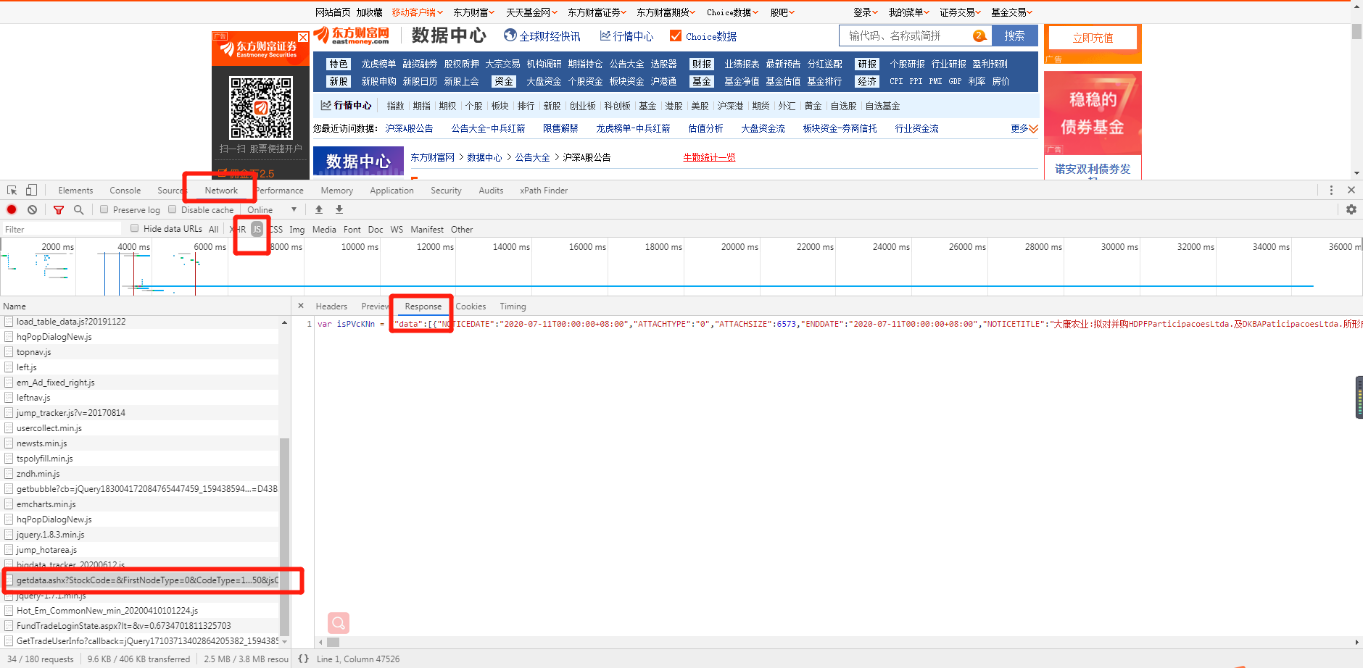
Task: Import HAR file with upload arrow
Action: [319, 209]
